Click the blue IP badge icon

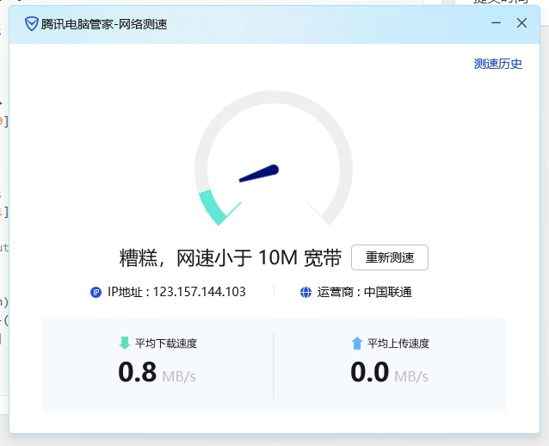(x=96, y=292)
